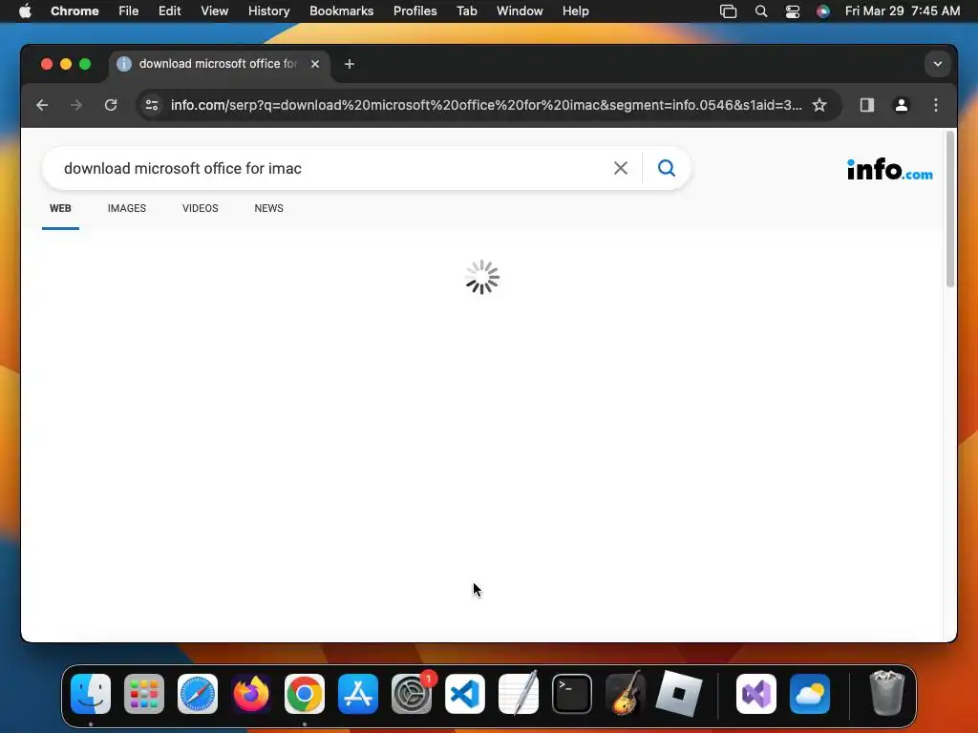This screenshot has height=733, width=978.
Task: Open the Bookmarks menu
Action: pos(341,11)
